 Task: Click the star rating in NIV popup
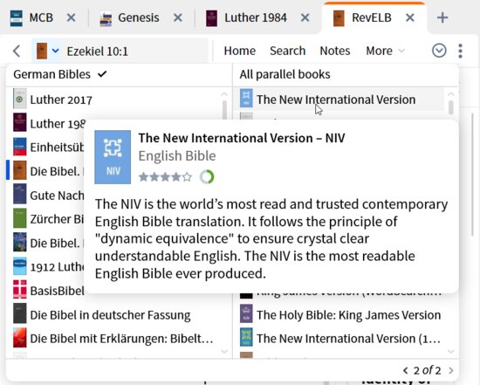point(165,176)
